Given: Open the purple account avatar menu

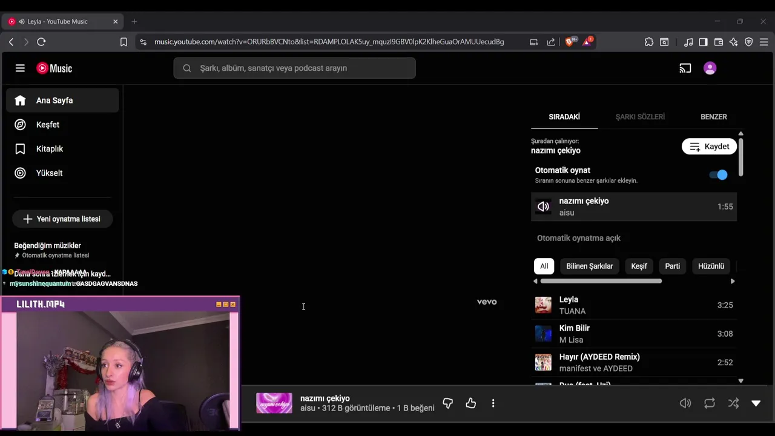Looking at the screenshot, I should click(710, 68).
